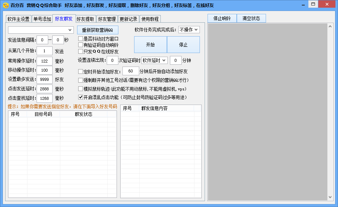This screenshot has width=338, height=207.
Task: Open the 软件任务完成完成后 不操作 dropdown
Action: click(189, 30)
